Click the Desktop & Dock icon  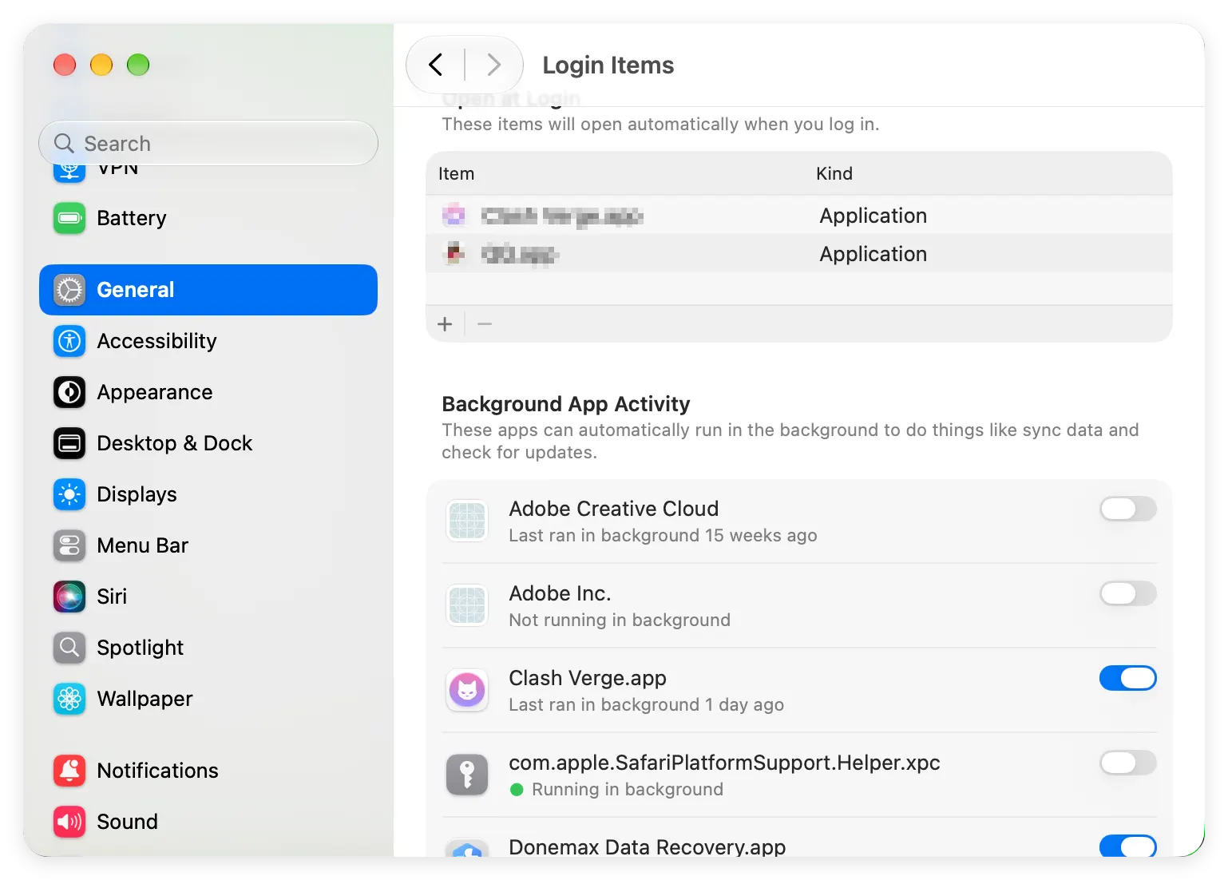tap(69, 443)
